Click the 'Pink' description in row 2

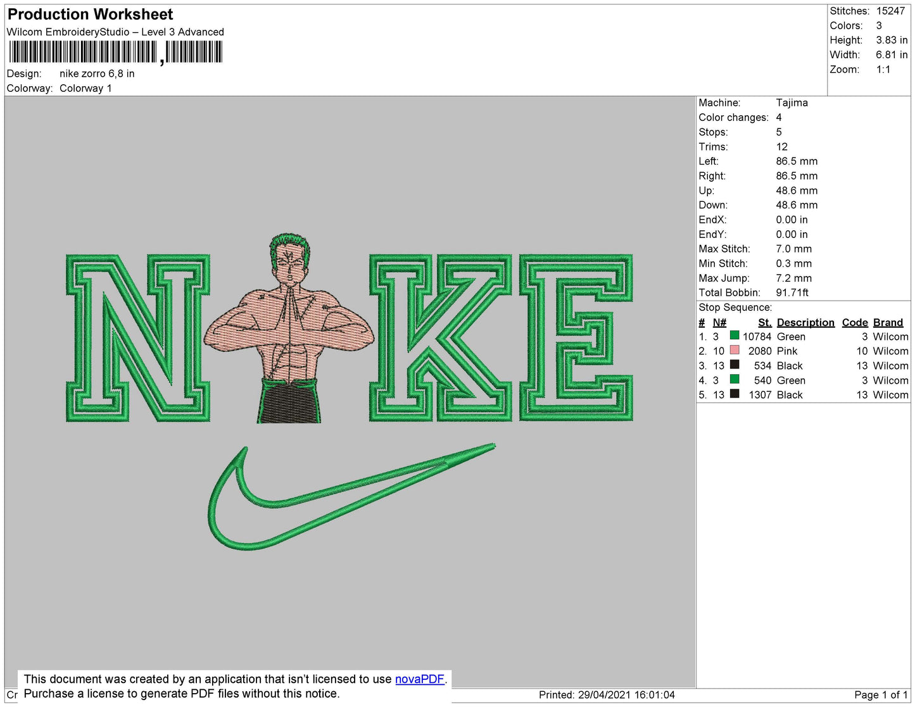click(787, 351)
